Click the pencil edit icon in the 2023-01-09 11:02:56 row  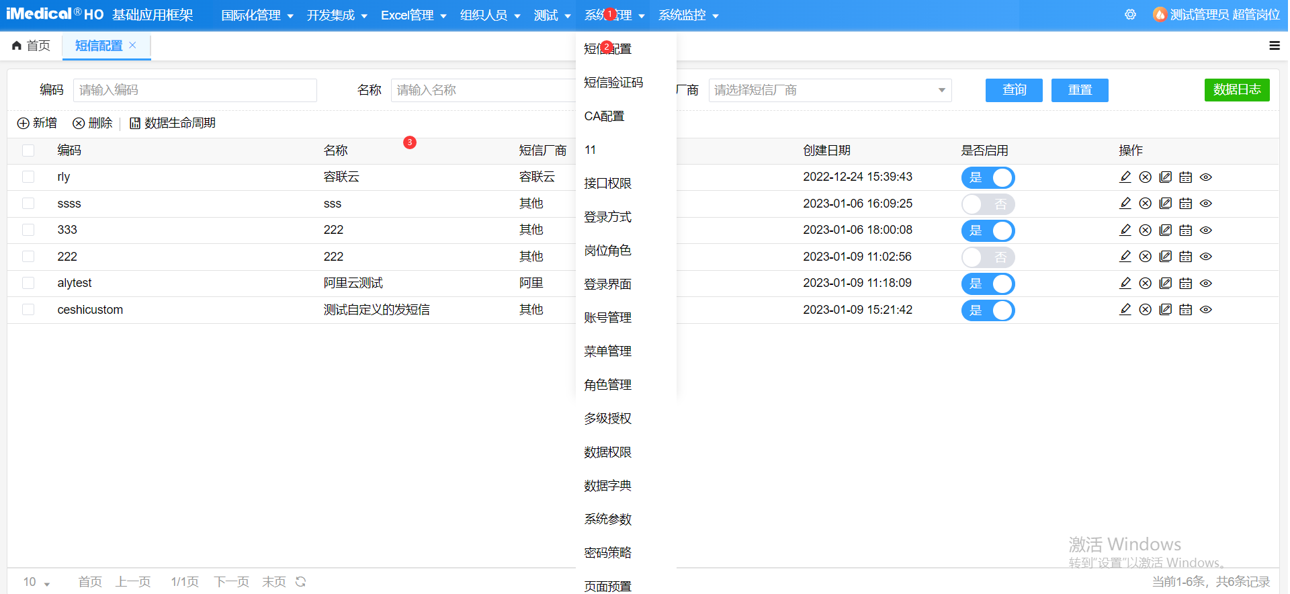[x=1125, y=257]
